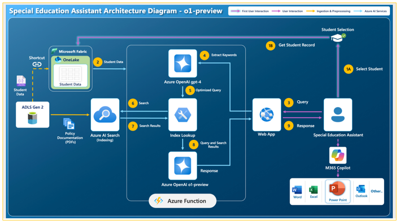
Task: Click the Azure OpenAI gpt-4 icon
Action: click(x=183, y=63)
